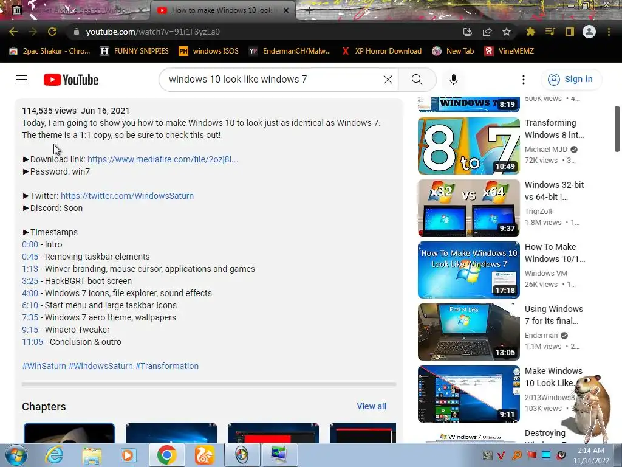Click the YouTube search magnifier button

tap(417, 80)
